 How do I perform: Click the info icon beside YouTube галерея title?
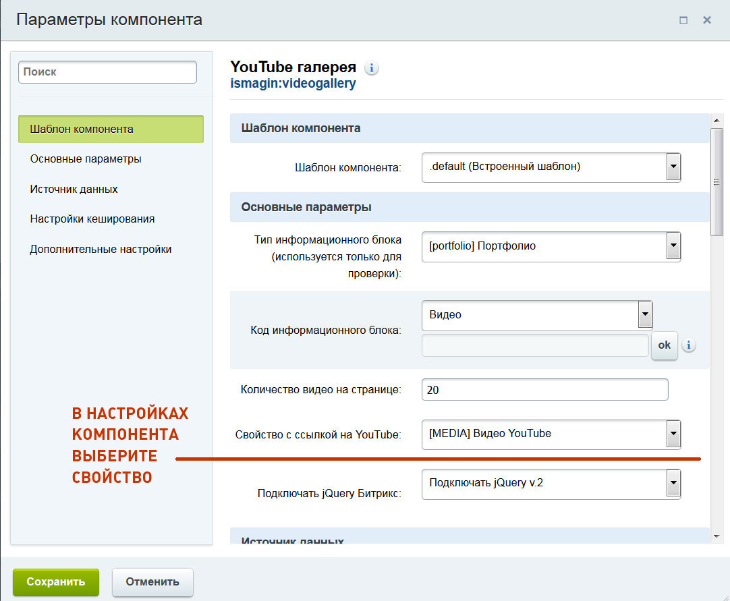(x=371, y=67)
